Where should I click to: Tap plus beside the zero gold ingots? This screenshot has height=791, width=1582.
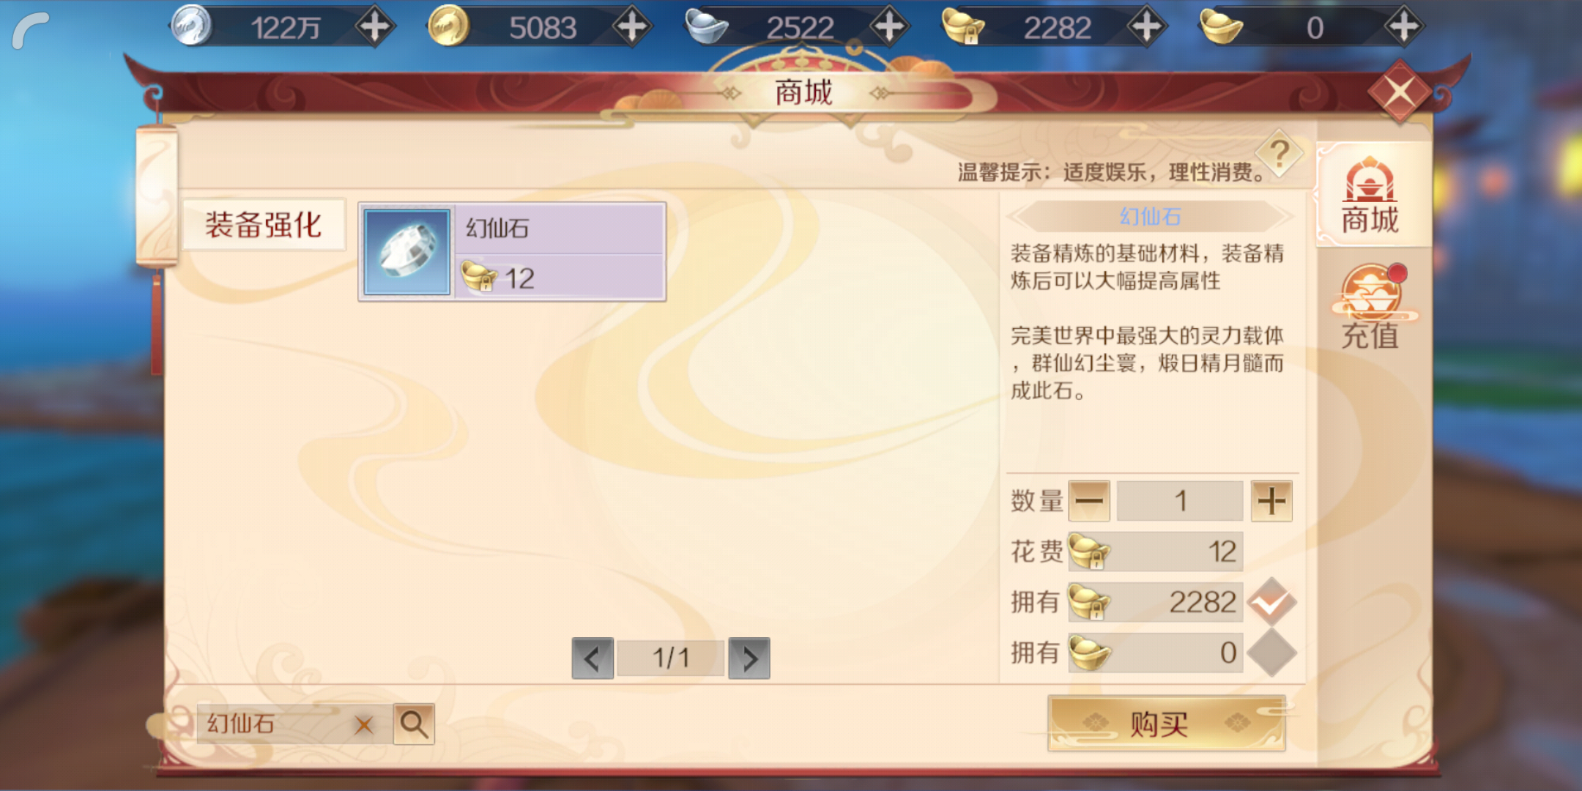pos(1403,27)
